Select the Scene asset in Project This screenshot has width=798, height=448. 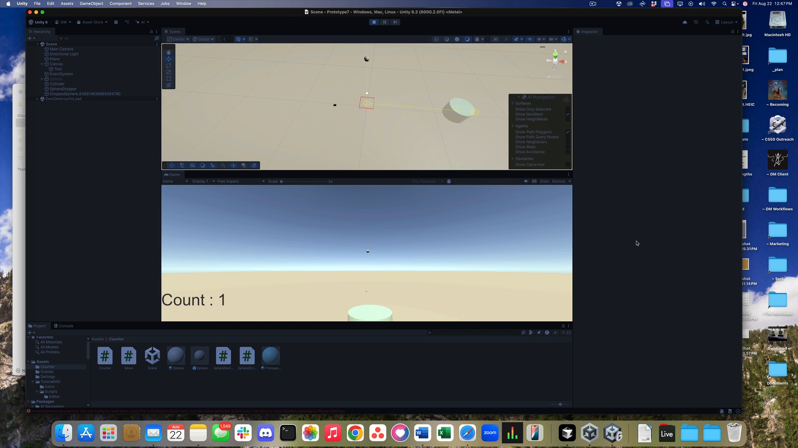153,358
